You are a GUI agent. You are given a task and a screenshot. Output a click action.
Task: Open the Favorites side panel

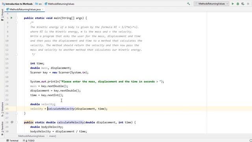pyautogui.click(x=2, y=129)
